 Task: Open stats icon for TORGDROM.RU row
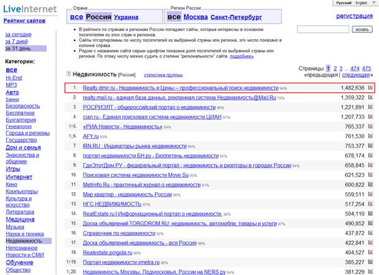370,223
